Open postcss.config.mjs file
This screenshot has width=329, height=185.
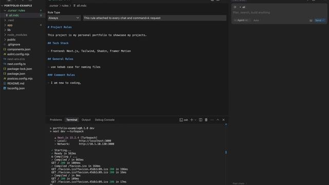click(20, 79)
